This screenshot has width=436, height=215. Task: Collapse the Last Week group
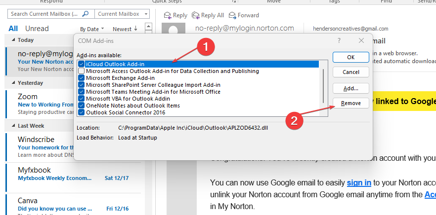point(14,126)
